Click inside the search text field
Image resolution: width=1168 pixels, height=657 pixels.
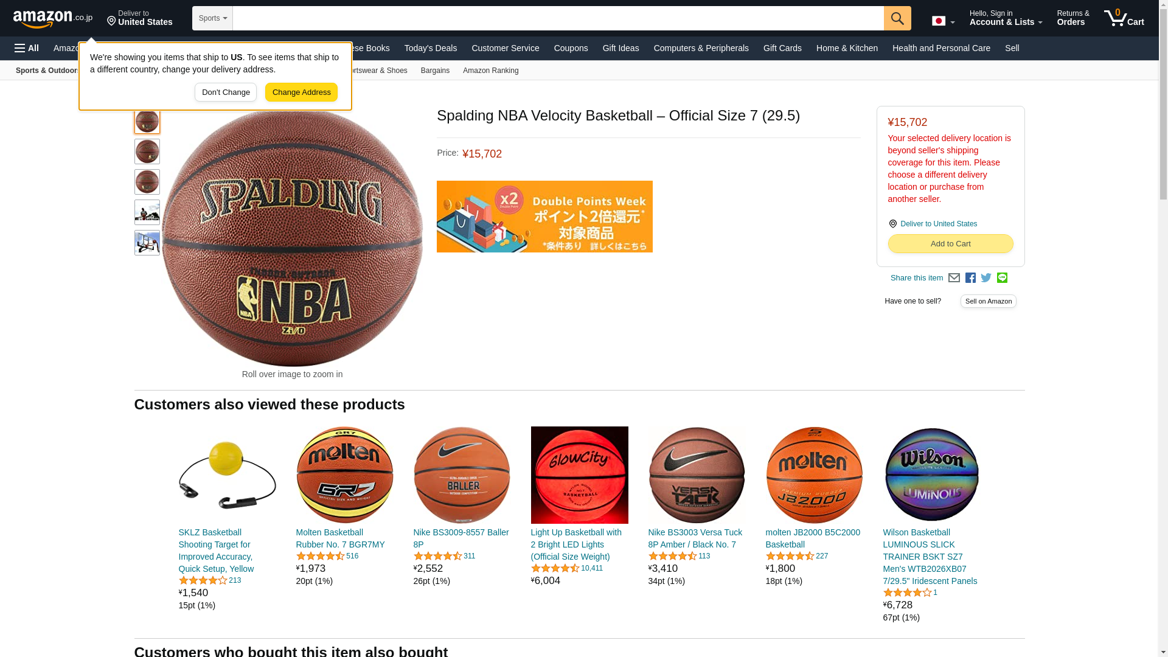558,18
